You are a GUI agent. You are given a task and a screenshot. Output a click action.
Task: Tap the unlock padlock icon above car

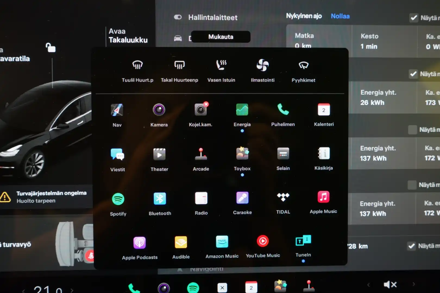[51, 47]
